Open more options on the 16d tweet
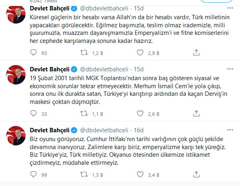The image size is (240, 186). [230, 130]
